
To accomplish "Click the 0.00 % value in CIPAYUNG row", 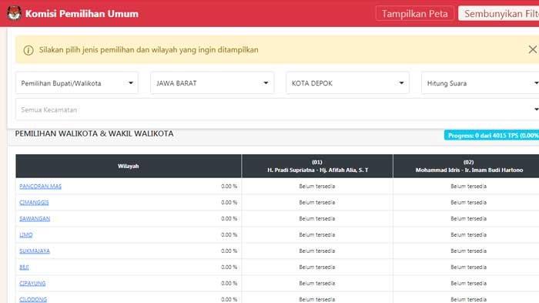I will (x=229, y=284).
